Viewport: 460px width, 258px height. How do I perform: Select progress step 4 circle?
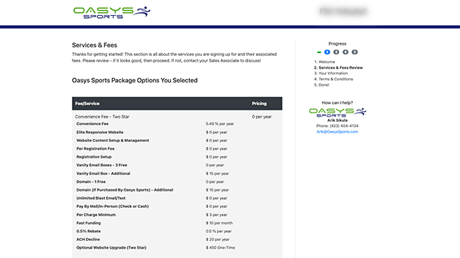[346, 52]
